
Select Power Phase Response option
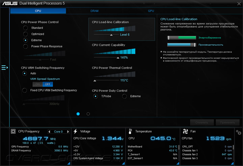25,46
